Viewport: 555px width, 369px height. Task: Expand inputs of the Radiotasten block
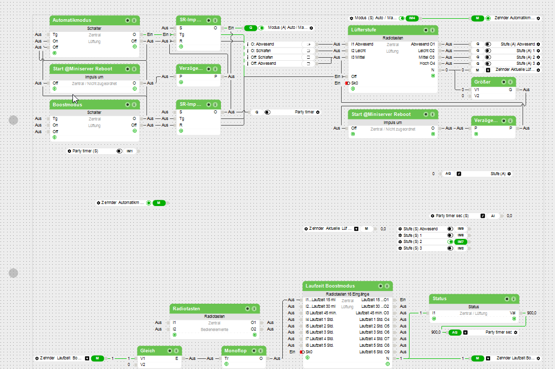tap(174, 335)
